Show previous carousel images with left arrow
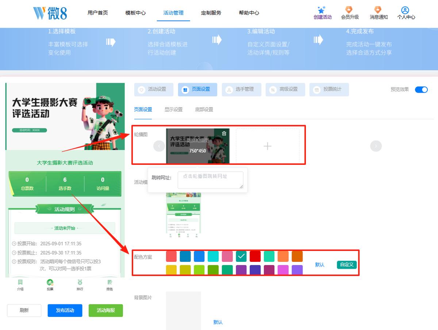 coord(159,146)
